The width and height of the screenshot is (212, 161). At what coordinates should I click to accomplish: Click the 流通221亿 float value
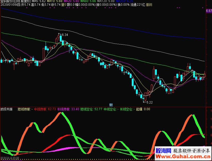tap(138, 5)
